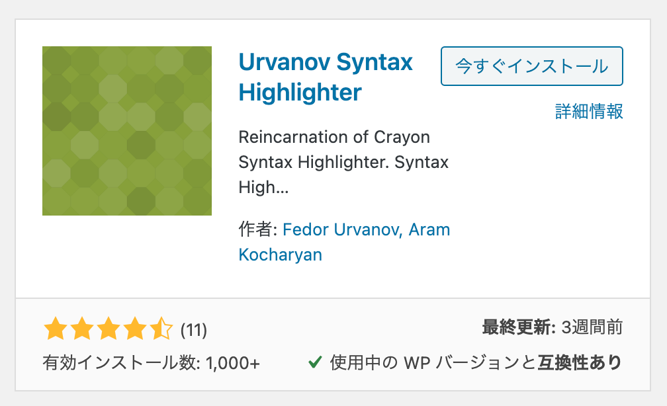Click the second gold rating star
667x406 pixels.
pyautogui.click(x=81, y=329)
